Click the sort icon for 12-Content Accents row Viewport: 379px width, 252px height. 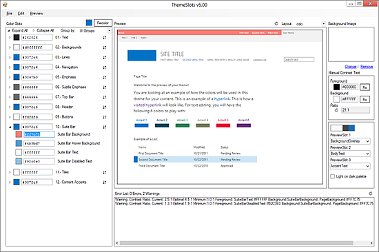click(x=105, y=182)
